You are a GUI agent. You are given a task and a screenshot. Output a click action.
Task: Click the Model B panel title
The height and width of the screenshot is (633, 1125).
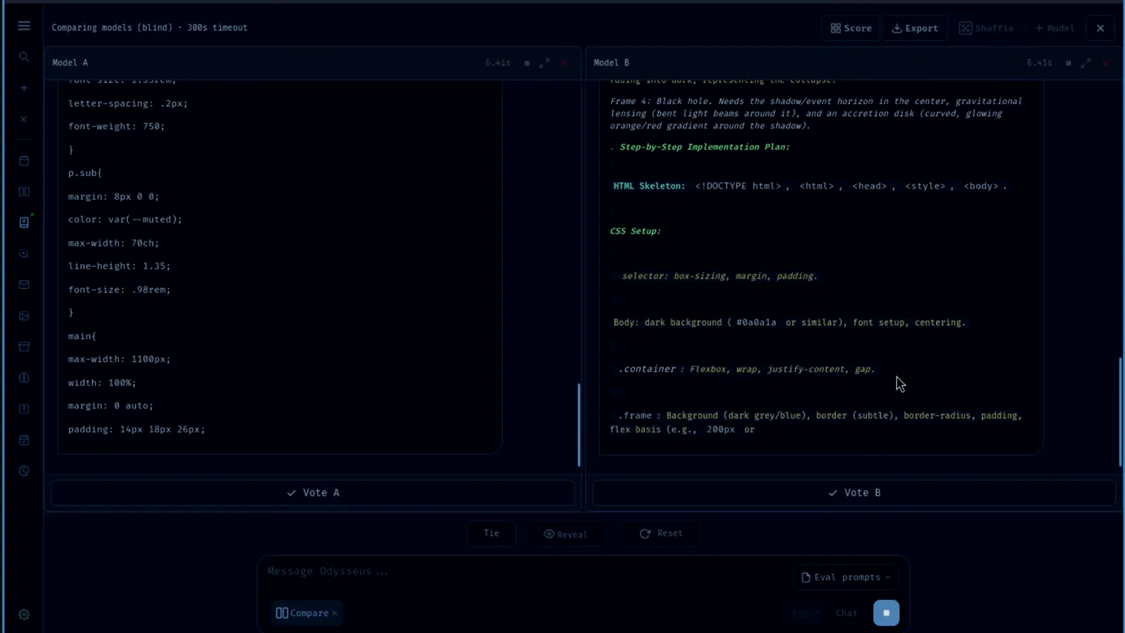point(612,63)
